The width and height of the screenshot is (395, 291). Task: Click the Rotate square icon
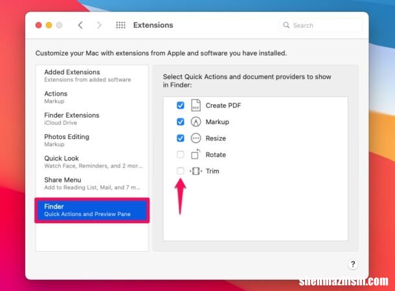196,155
